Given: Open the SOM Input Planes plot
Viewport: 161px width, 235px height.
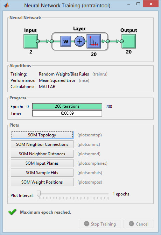Looking at the screenshot, I should coord(42,163).
